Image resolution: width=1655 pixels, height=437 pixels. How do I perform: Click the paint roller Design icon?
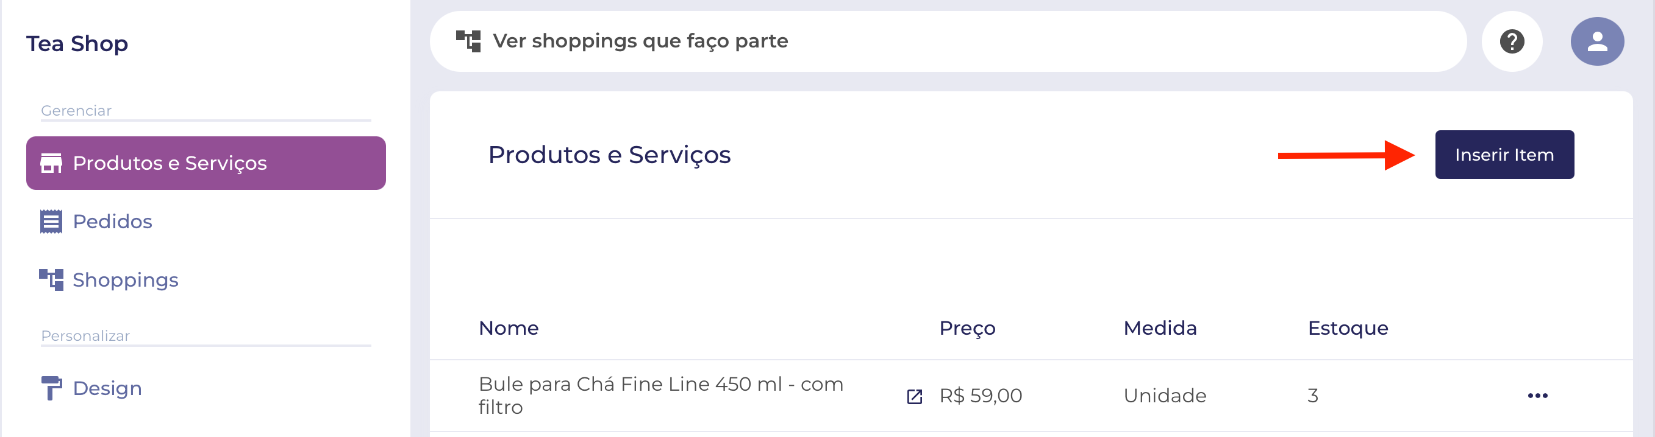[51, 388]
